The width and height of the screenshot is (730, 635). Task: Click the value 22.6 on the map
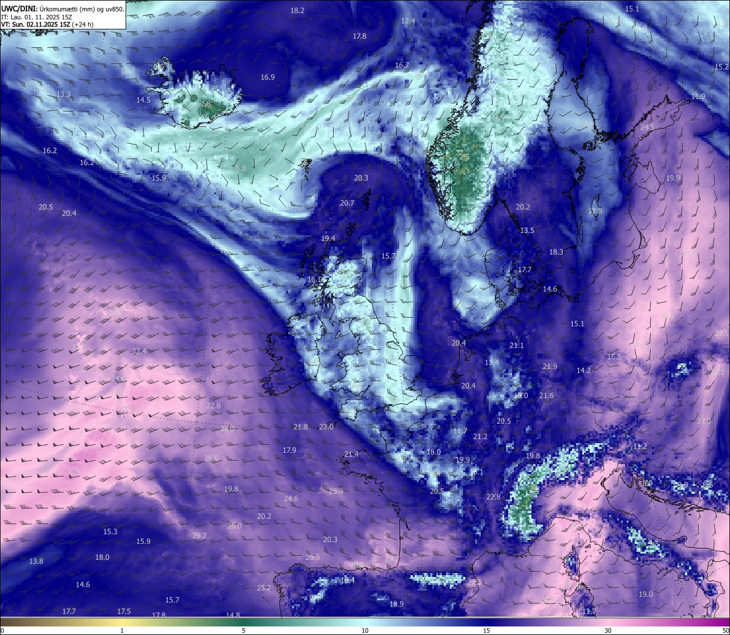(x=213, y=405)
